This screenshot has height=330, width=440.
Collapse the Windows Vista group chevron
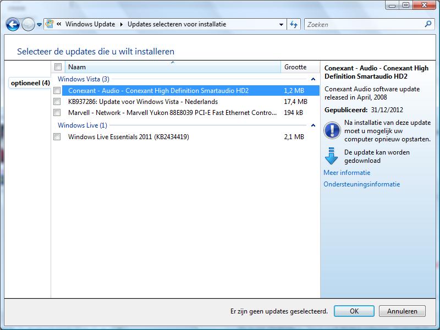pos(313,79)
